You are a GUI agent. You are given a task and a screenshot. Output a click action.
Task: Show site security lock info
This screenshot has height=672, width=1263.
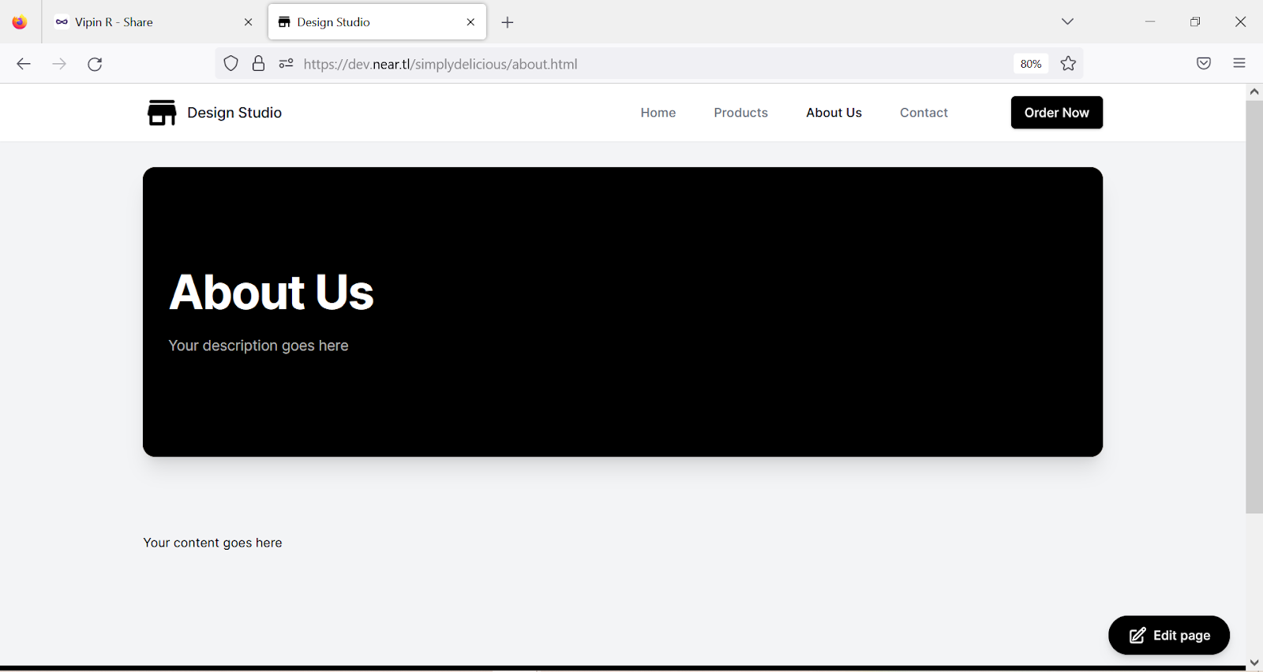[x=258, y=64]
